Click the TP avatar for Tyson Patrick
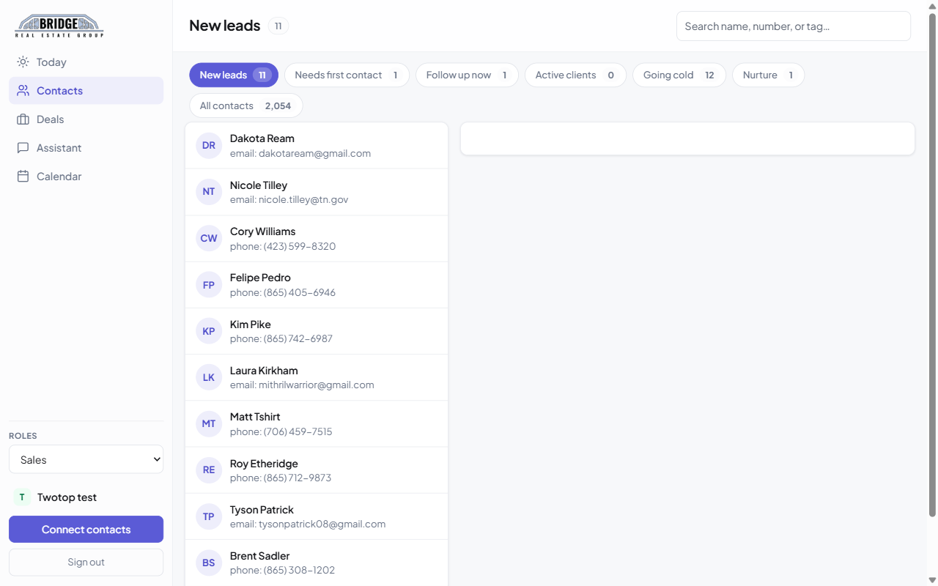 (x=209, y=516)
